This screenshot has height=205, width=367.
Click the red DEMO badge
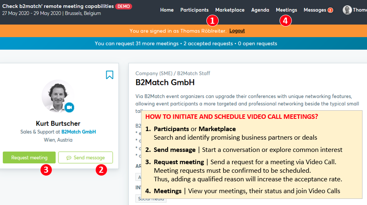click(x=123, y=6)
